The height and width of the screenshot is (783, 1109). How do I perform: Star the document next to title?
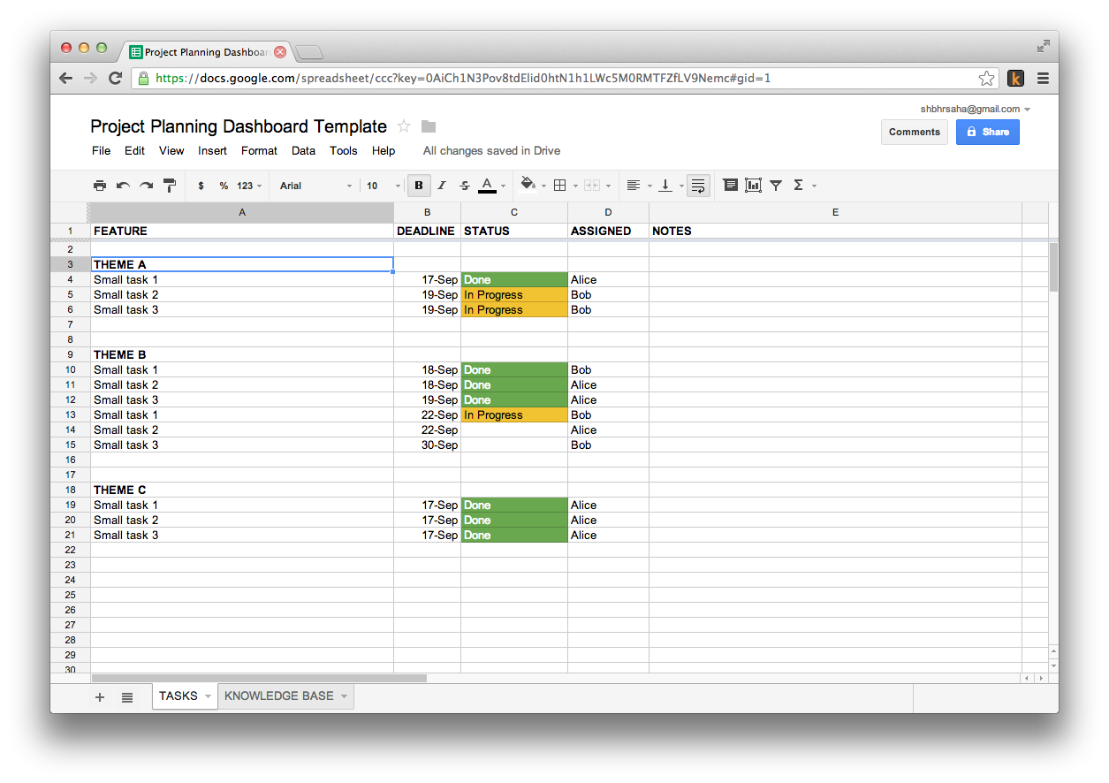pyautogui.click(x=404, y=126)
